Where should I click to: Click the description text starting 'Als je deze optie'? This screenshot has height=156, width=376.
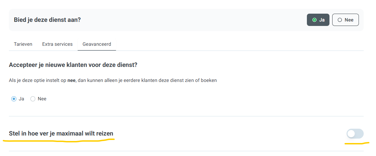click(113, 81)
